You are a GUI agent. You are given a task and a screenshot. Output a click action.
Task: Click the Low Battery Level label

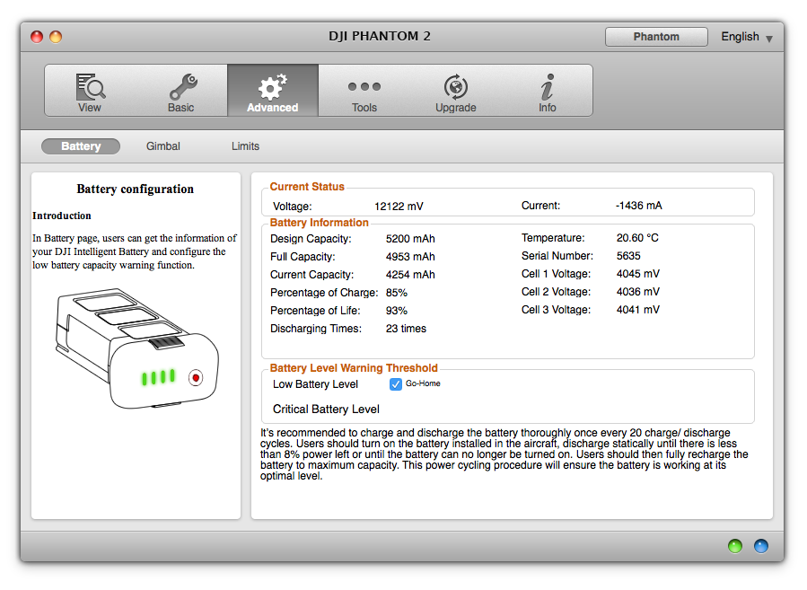tap(315, 384)
